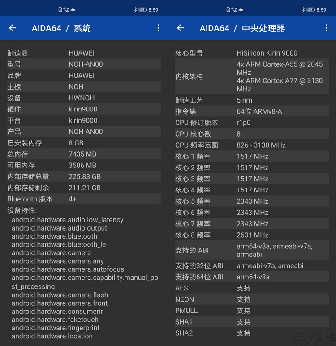Tap battery indicator in left status bar
The image size is (336, 346).
[x=143, y=9]
